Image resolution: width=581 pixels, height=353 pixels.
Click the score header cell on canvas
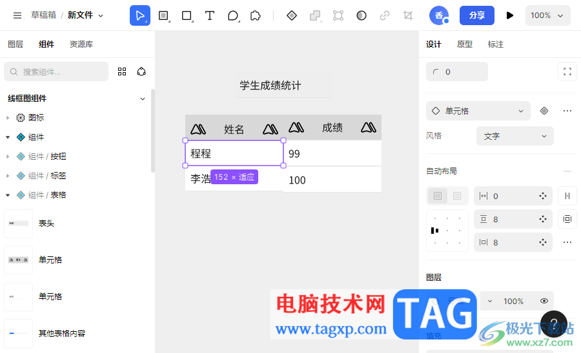pos(332,128)
